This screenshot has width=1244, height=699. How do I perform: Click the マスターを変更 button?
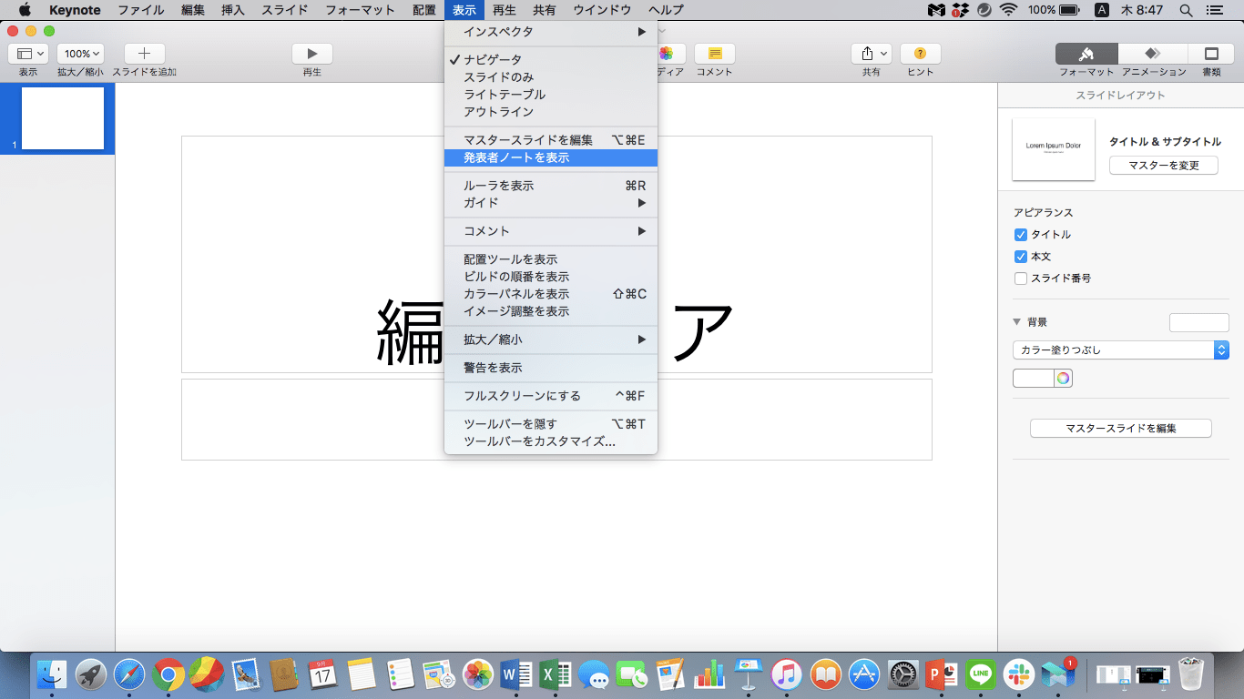pyautogui.click(x=1163, y=165)
